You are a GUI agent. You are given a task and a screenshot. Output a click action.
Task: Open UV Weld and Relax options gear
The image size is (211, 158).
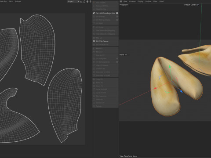[x=117, y=20]
